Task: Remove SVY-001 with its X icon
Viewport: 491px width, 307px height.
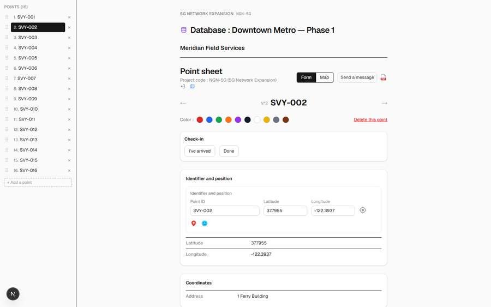Action: click(x=69, y=17)
